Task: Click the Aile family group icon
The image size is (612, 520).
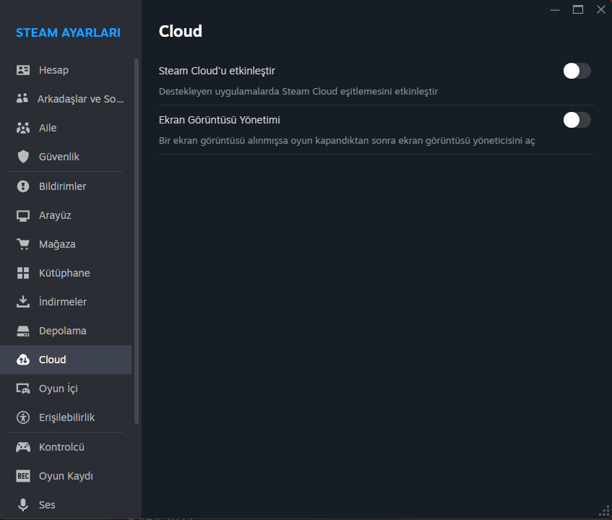Action: point(23,128)
